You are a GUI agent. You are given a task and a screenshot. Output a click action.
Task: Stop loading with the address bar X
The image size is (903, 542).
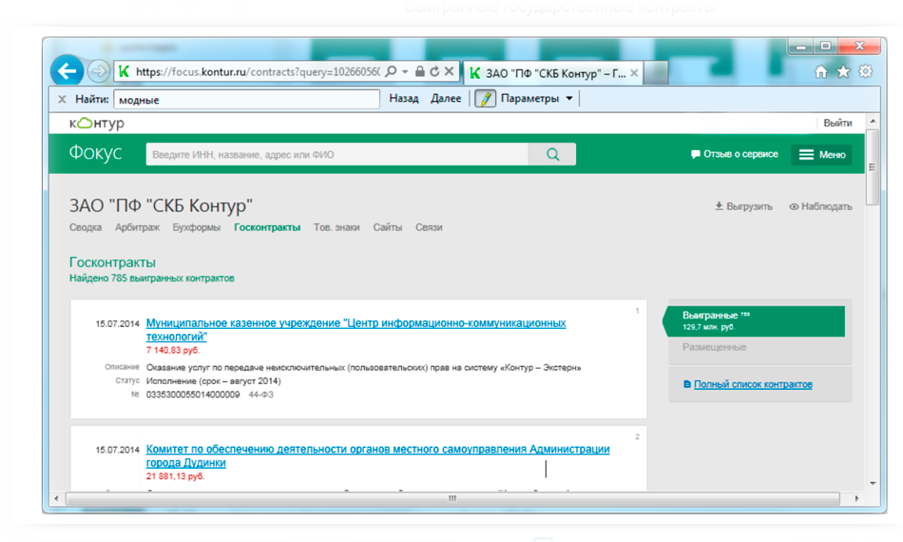pos(450,71)
